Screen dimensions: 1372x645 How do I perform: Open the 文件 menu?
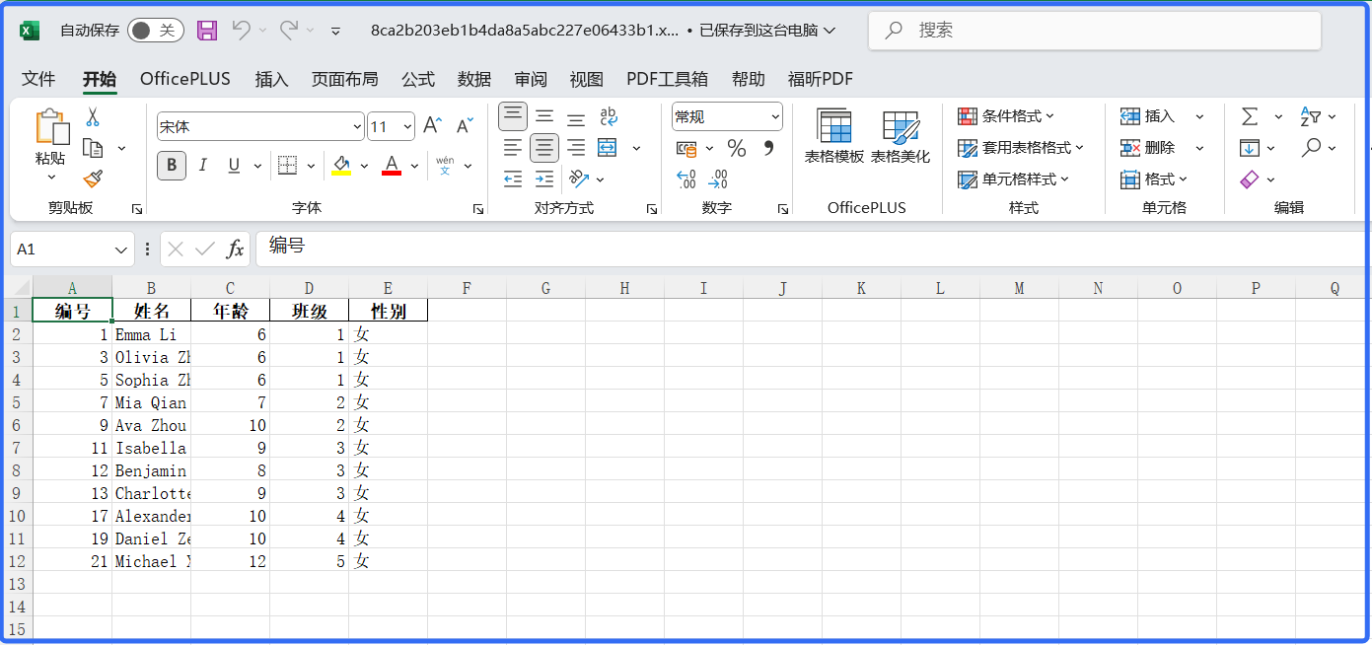click(x=38, y=79)
